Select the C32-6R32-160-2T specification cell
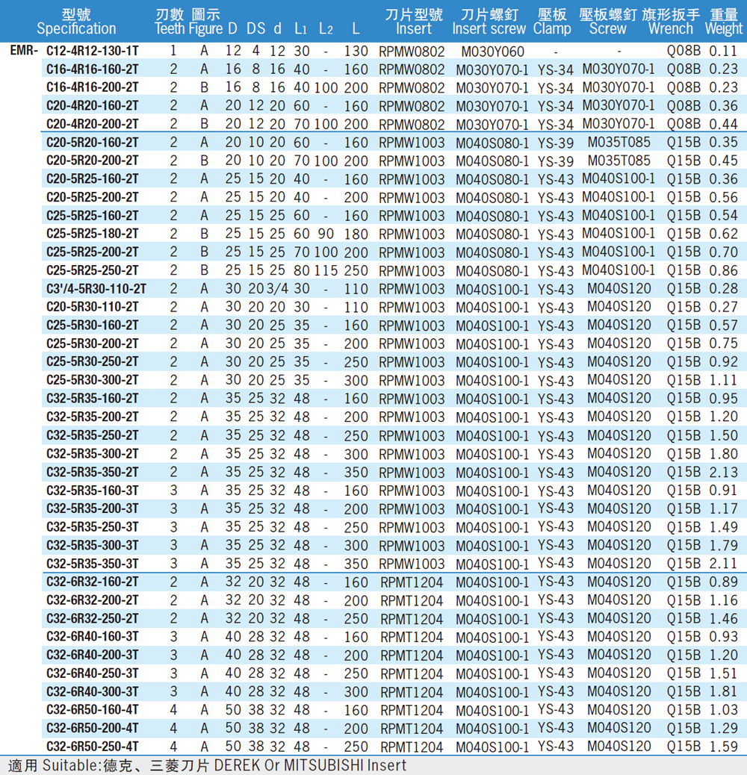This screenshot has width=747, height=775. (x=92, y=582)
